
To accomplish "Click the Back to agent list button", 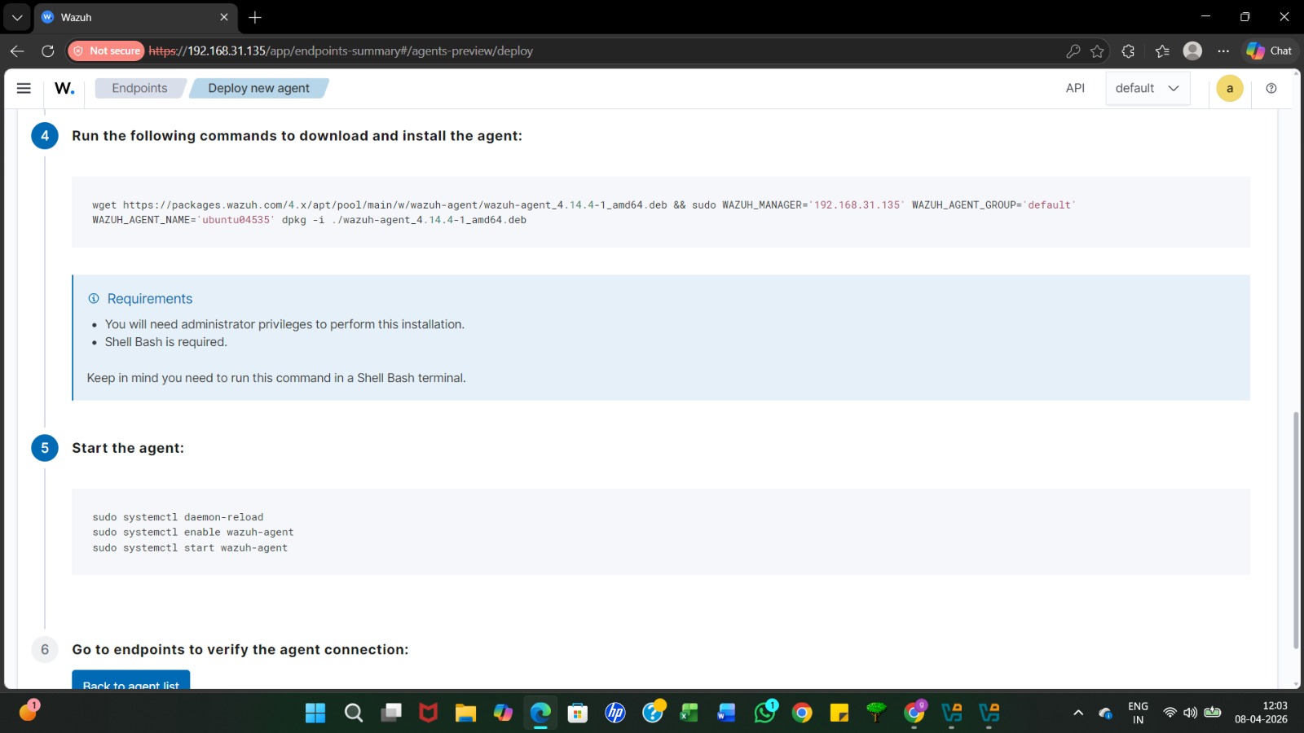I will click(x=130, y=679).
